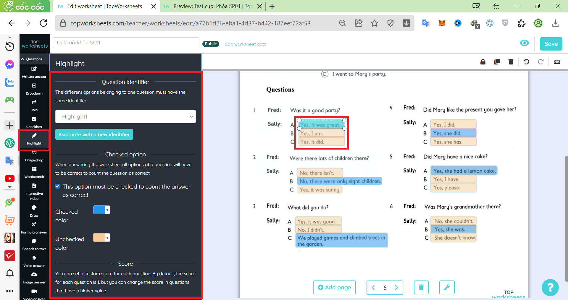Uncheck 'This option must be checked' checkbox
The width and height of the screenshot is (568, 300).
(58, 186)
